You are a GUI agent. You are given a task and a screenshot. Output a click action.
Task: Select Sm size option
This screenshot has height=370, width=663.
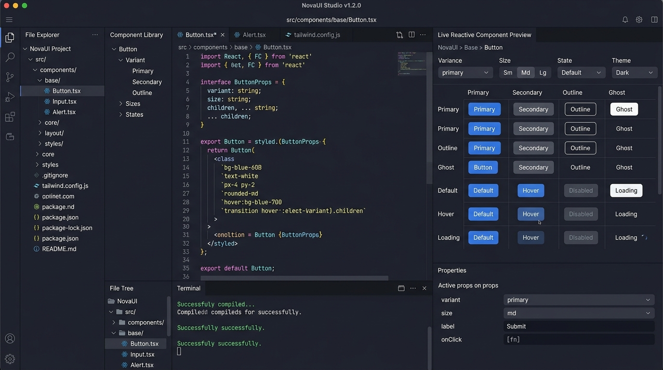(508, 72)
